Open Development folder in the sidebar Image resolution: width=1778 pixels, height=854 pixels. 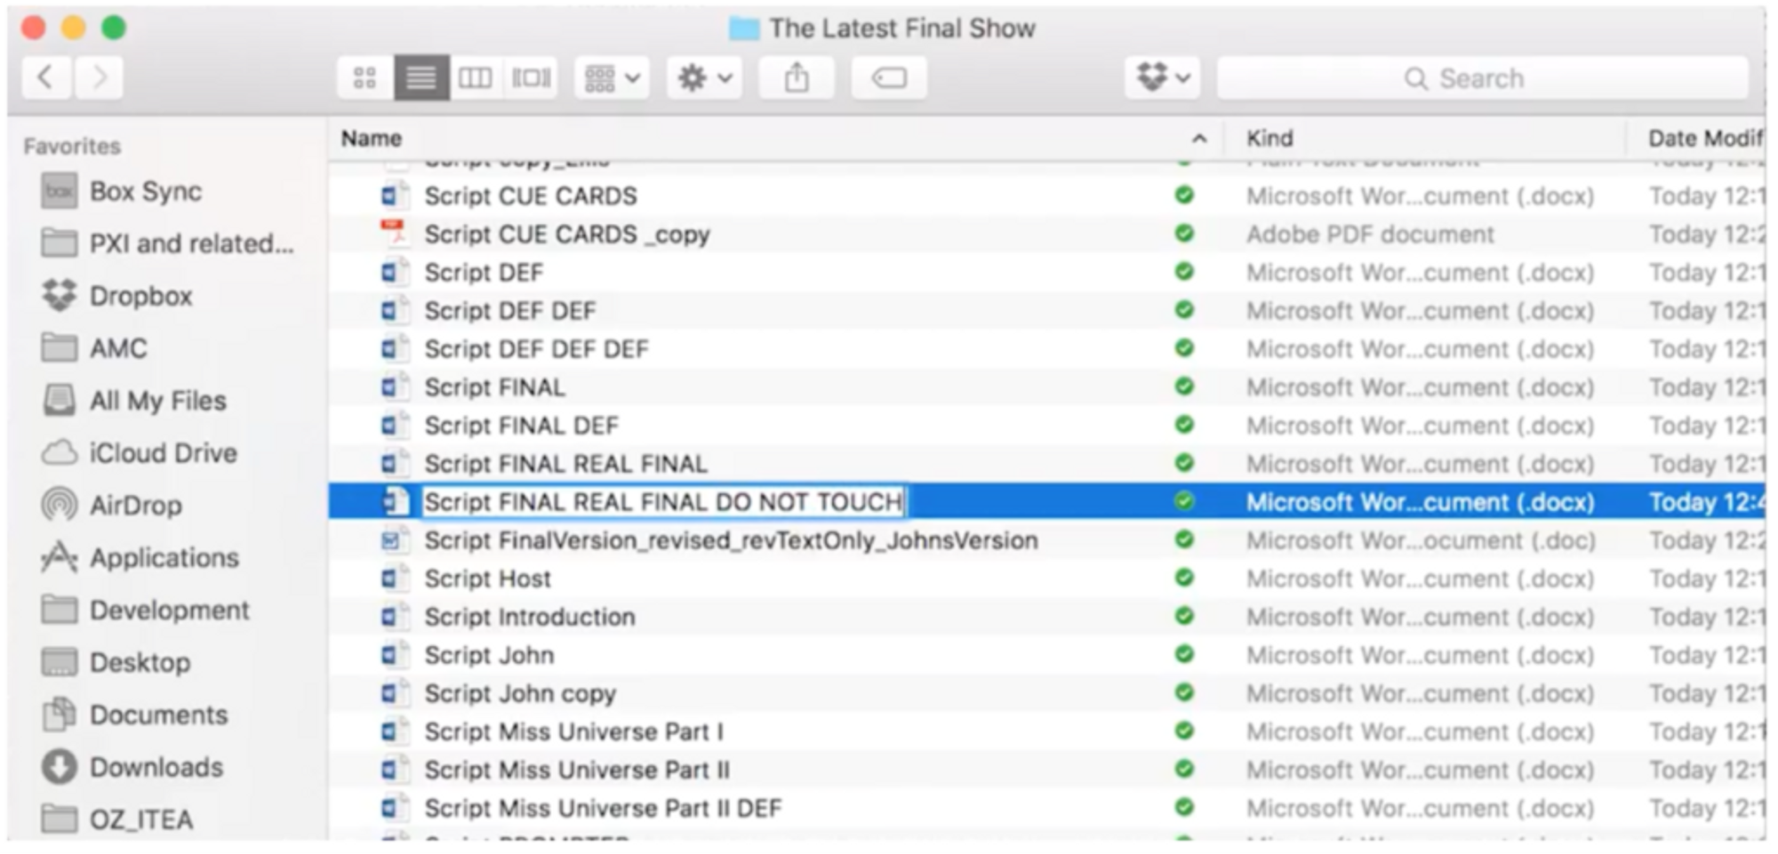[146, 611]
